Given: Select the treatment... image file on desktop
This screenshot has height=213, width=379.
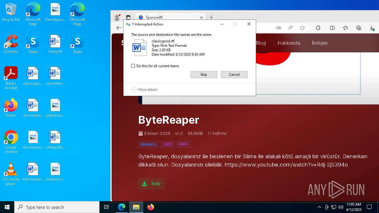Looking at the screenshot, I should point(55,172).
